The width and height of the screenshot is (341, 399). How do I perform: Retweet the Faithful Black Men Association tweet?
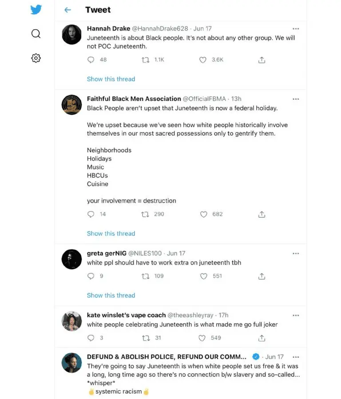[145, 214]
